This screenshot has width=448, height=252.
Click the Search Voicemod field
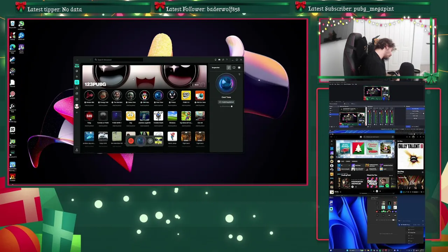pyautogui.click(x=118, y=60)
